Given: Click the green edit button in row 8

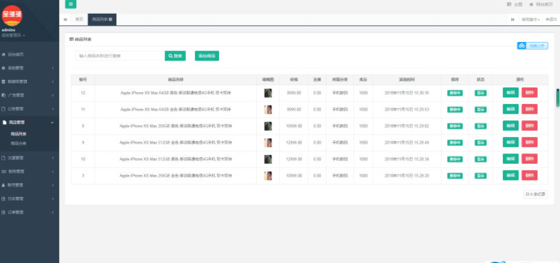Looking at the screenshot, I should point(510,126).
